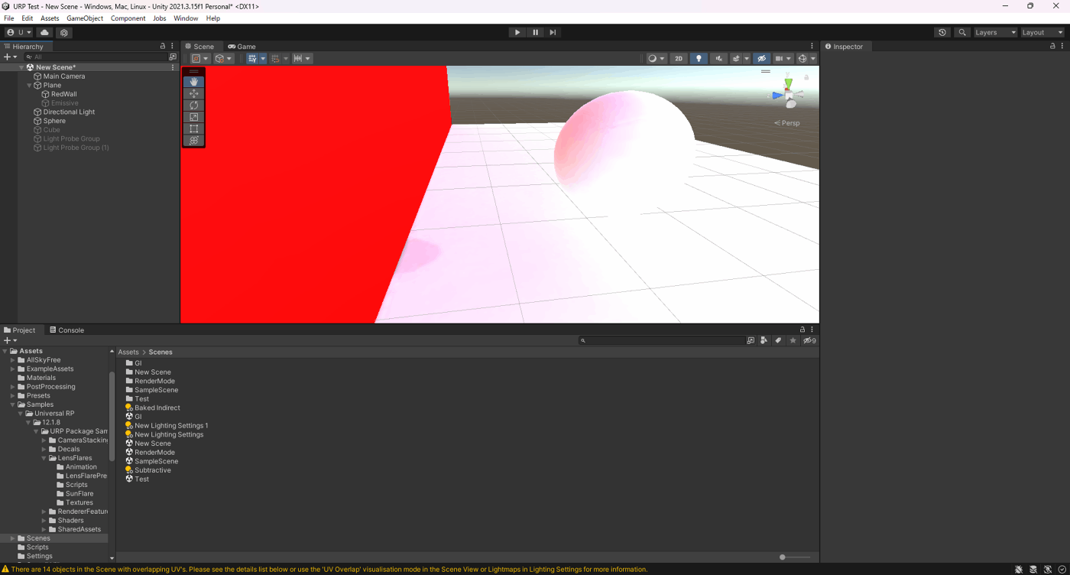Open tool handle pivot dropdown

[200, 58]
